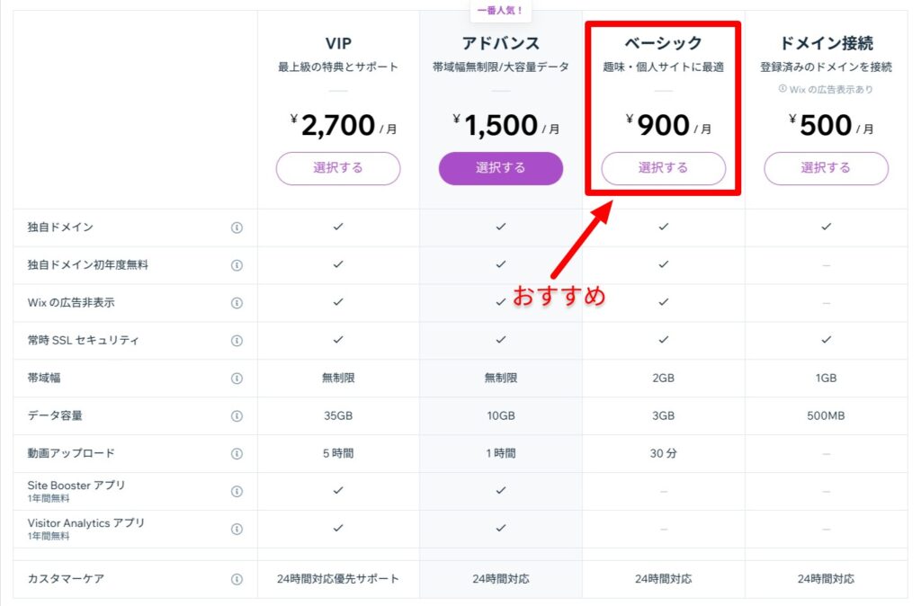
Task: Show info for 帯域幅 row
Action: point(237,379)
